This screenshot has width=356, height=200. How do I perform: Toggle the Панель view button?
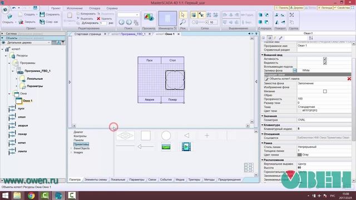[x=282, y=8]
